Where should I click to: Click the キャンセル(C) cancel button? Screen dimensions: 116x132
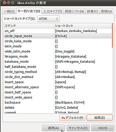pos(78,128)
